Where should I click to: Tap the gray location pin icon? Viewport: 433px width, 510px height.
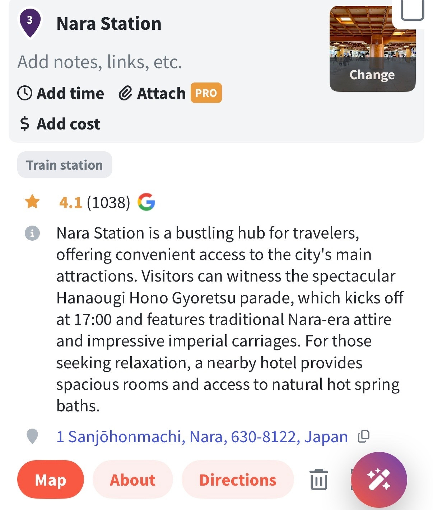tap(32, 436)
